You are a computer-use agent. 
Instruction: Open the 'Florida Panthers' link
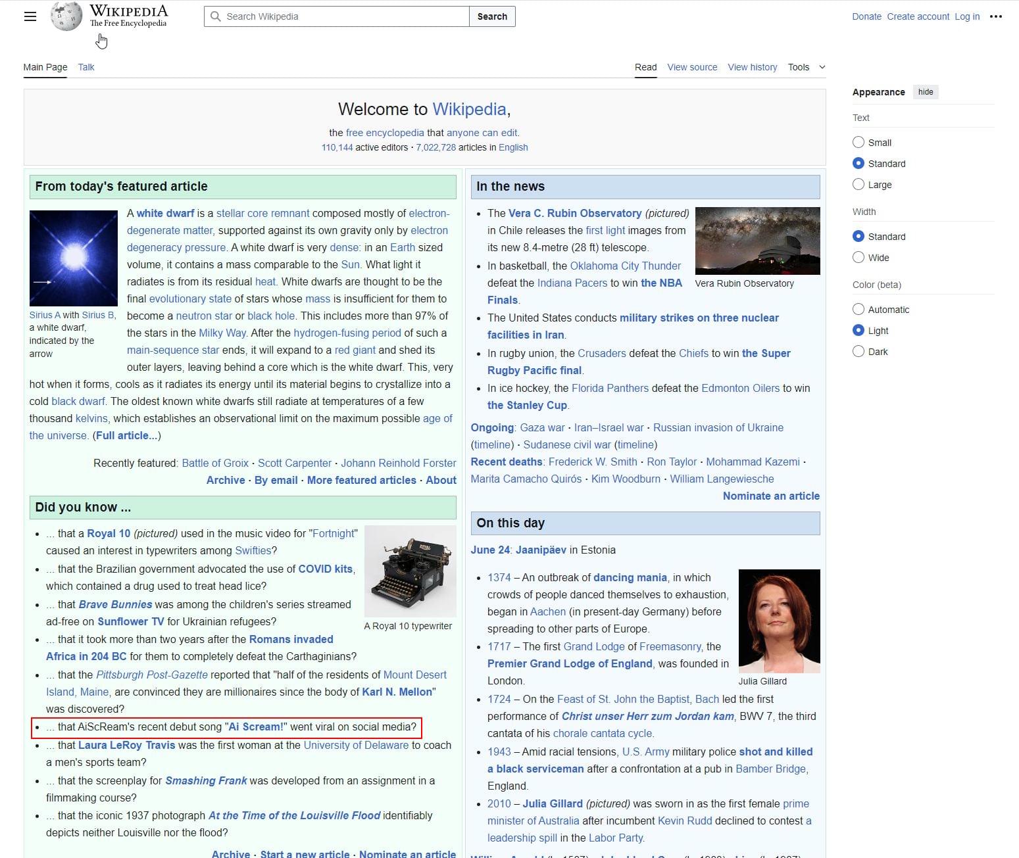tap(610, 388)
